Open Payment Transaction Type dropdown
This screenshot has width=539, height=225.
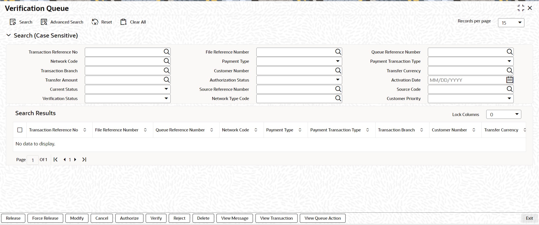471,61
